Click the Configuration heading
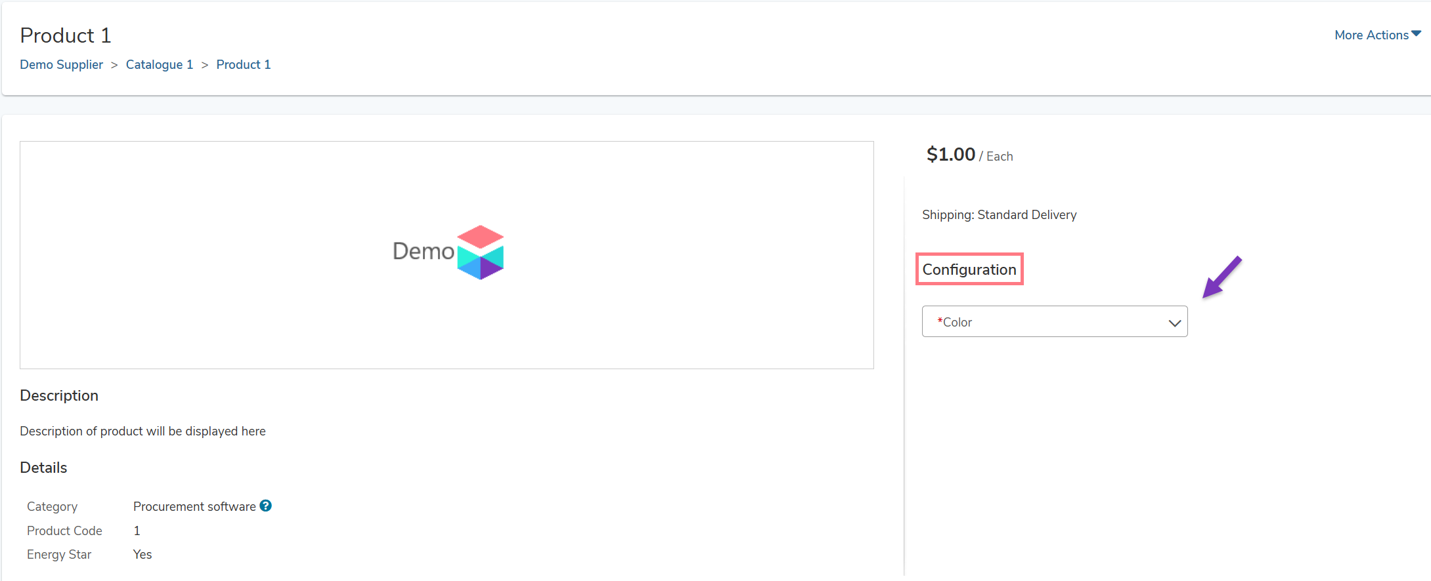The image size is (1431, 581). (969, 270)
